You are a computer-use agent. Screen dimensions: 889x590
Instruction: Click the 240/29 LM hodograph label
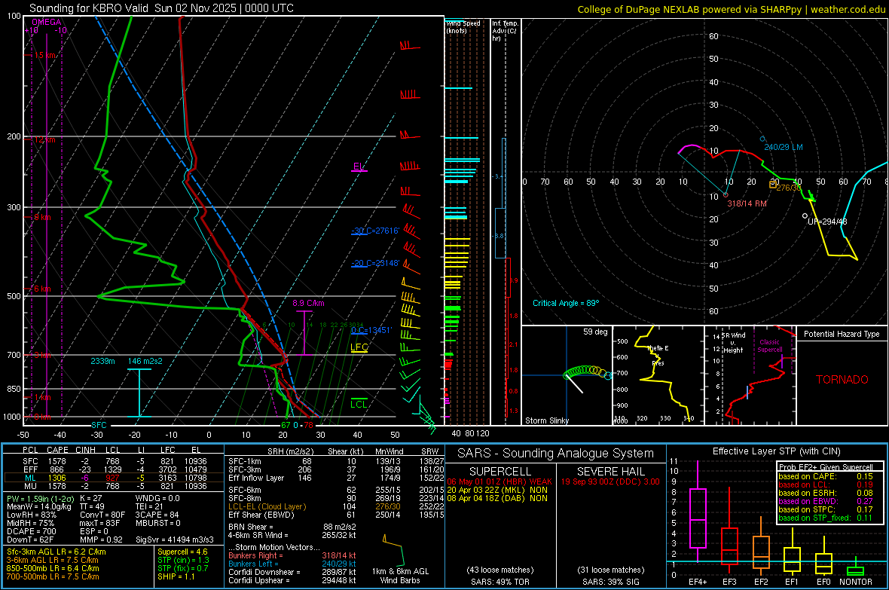click(784, 147)
